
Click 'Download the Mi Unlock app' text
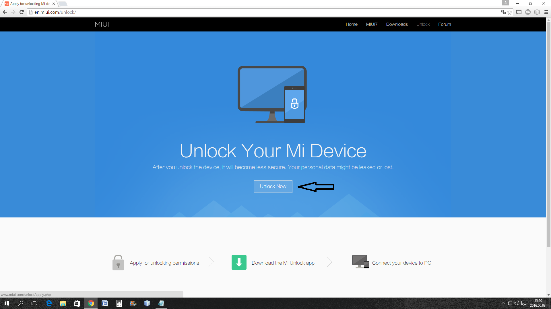[283, 263]
